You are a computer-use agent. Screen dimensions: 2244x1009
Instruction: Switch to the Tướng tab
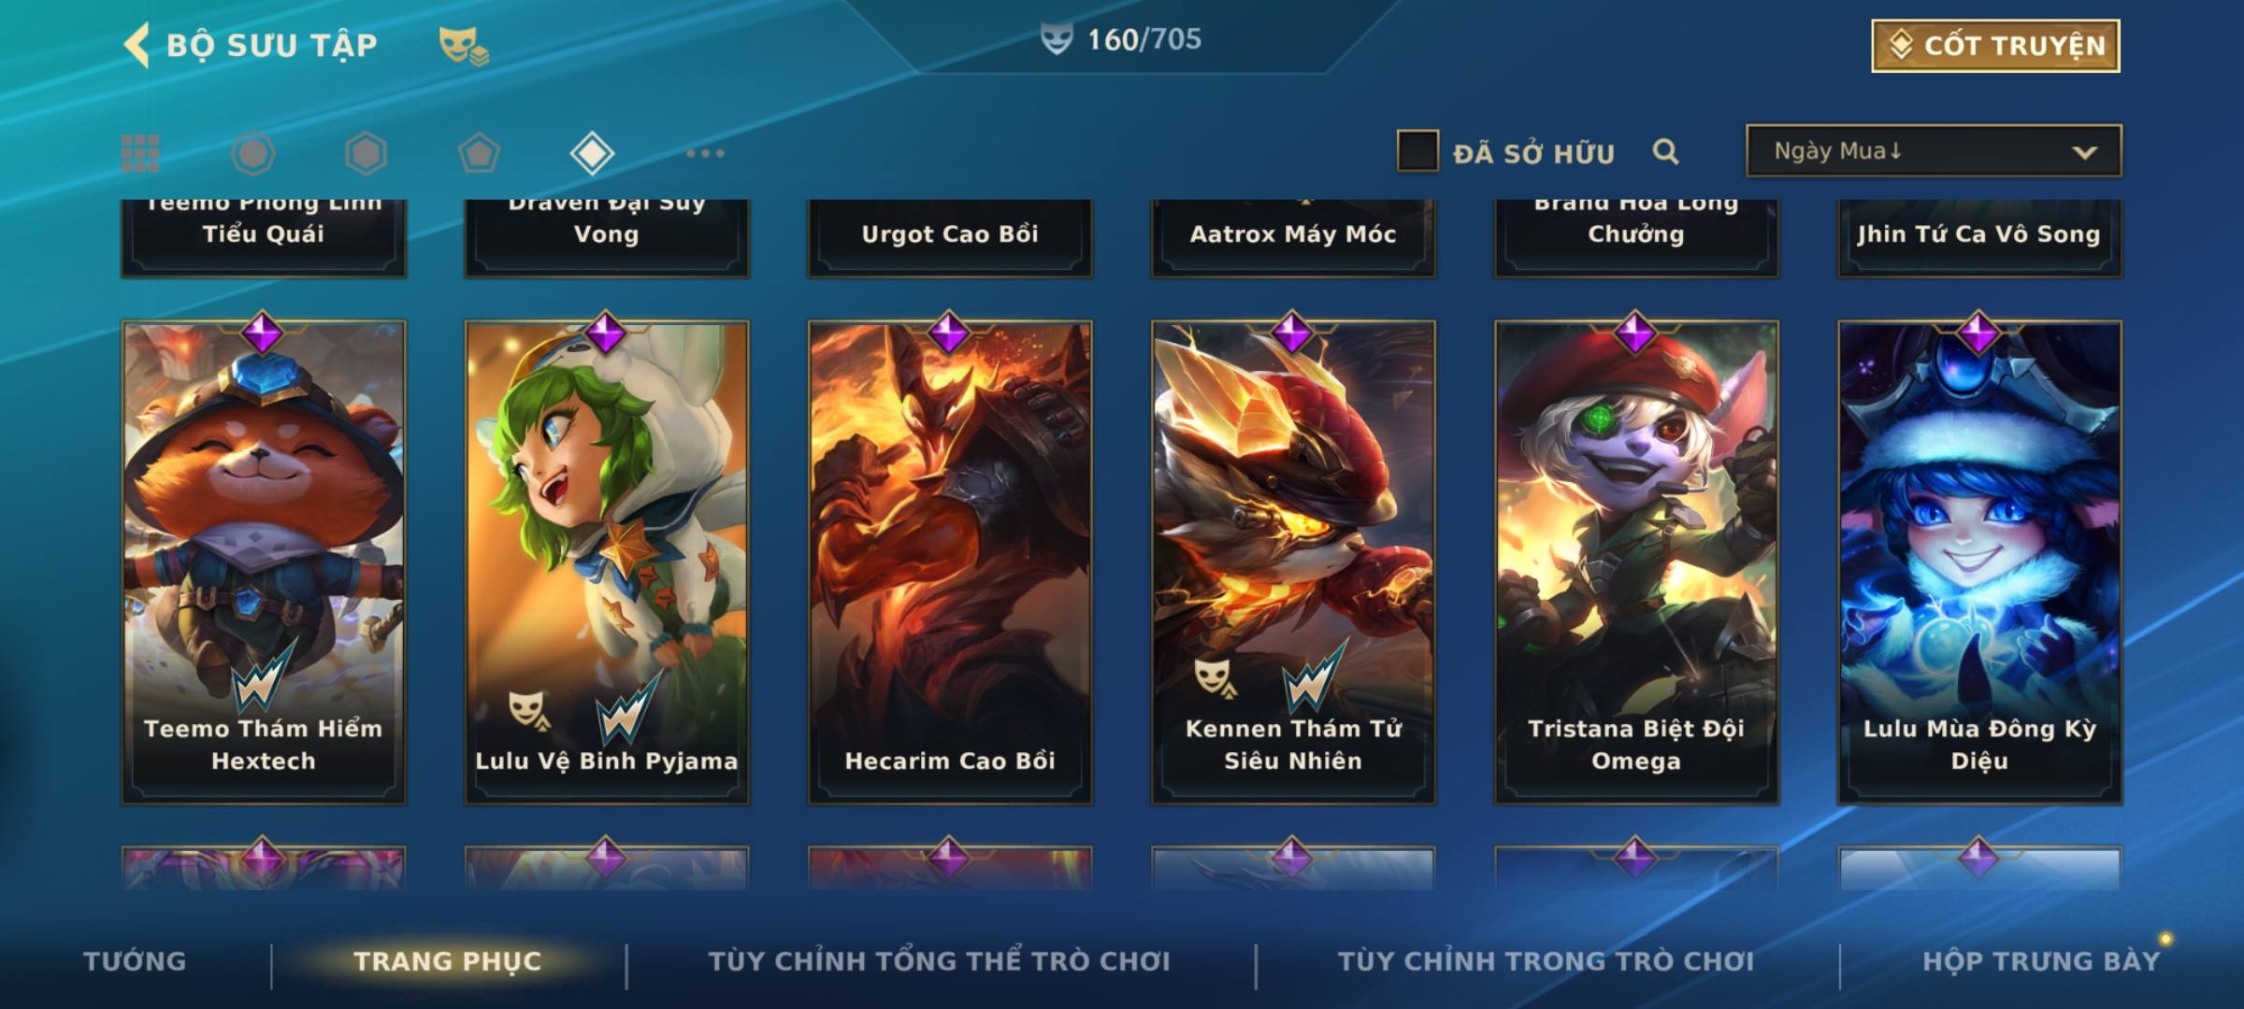click(135, 960)
